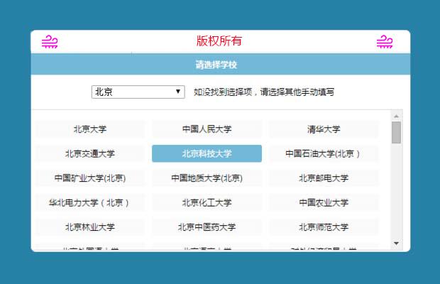Image resolution: width=440 pixels, height=284 pixels.
Task: Select 中国矿业大学(北京)
Action: [90, 178]
